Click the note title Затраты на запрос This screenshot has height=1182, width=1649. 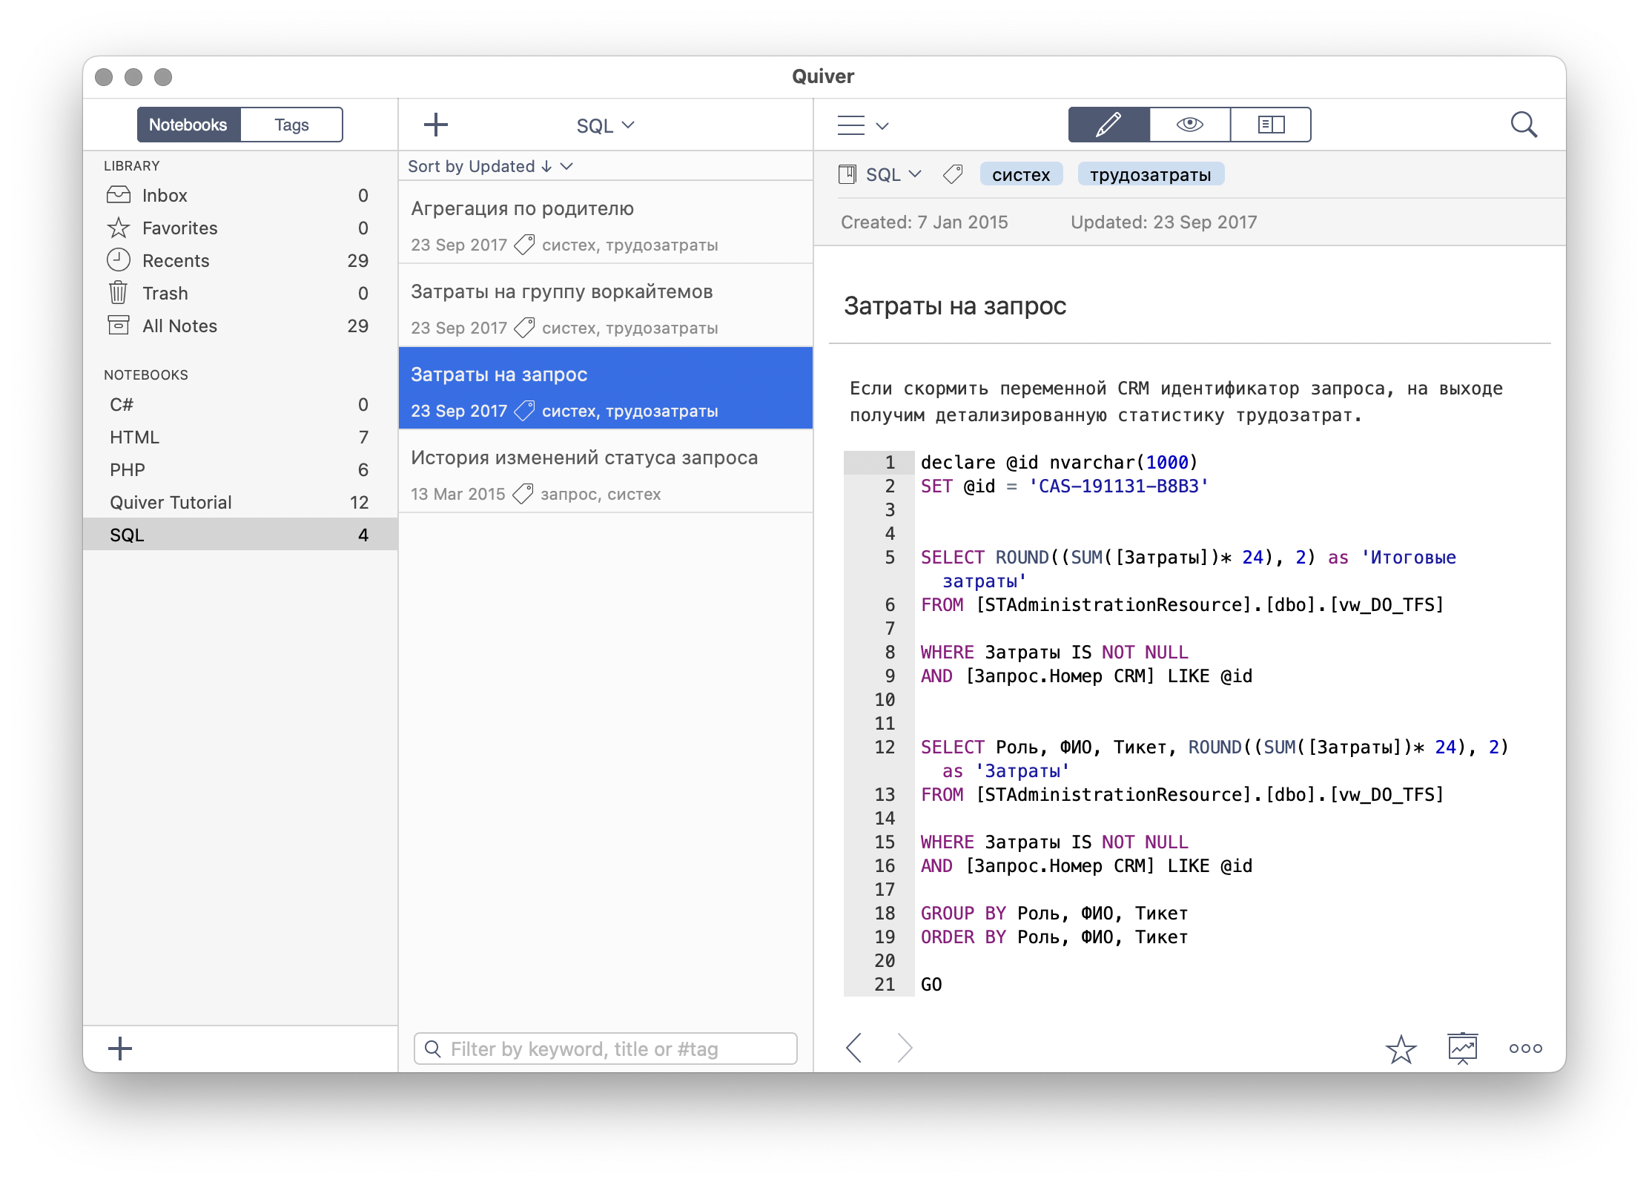(x=955, y=306)
